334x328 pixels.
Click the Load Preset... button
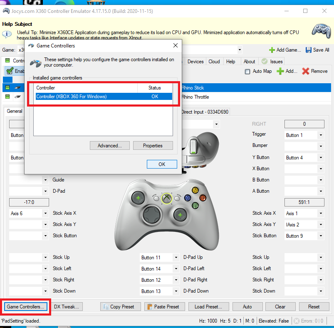click(x=208, y=307)
